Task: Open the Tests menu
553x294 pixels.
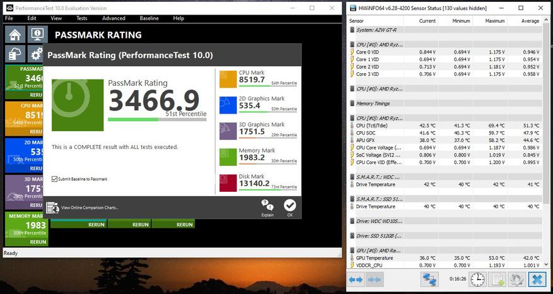Action: coord(81,18)
